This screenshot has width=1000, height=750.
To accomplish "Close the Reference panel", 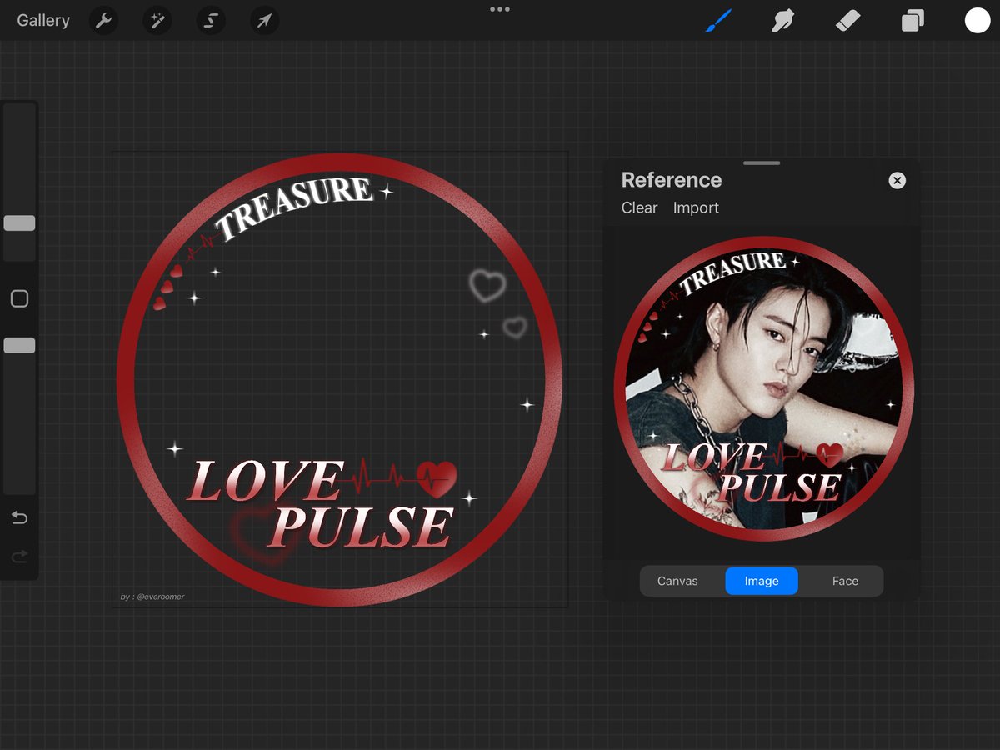I will click(x=897, y=180).
